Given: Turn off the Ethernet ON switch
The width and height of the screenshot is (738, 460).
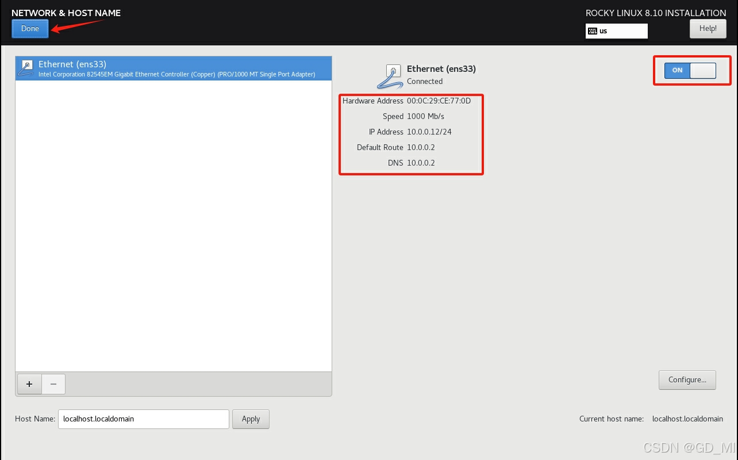Looking at the screenshot, I should 690,70.
